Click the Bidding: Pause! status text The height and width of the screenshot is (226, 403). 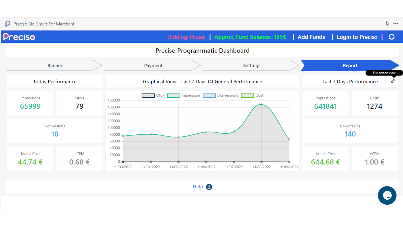coord(186,37)
